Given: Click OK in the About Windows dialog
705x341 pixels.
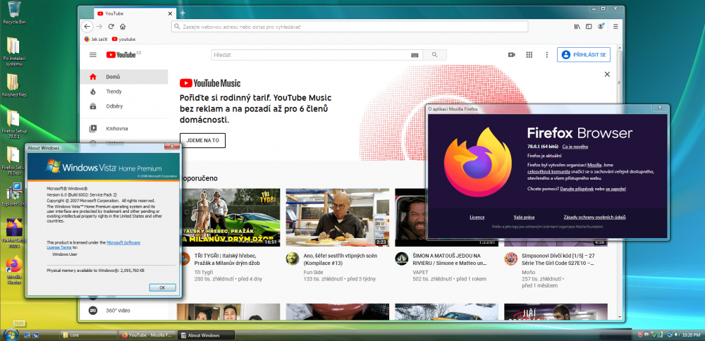Looking at the screenshot, I should [162, 287].
